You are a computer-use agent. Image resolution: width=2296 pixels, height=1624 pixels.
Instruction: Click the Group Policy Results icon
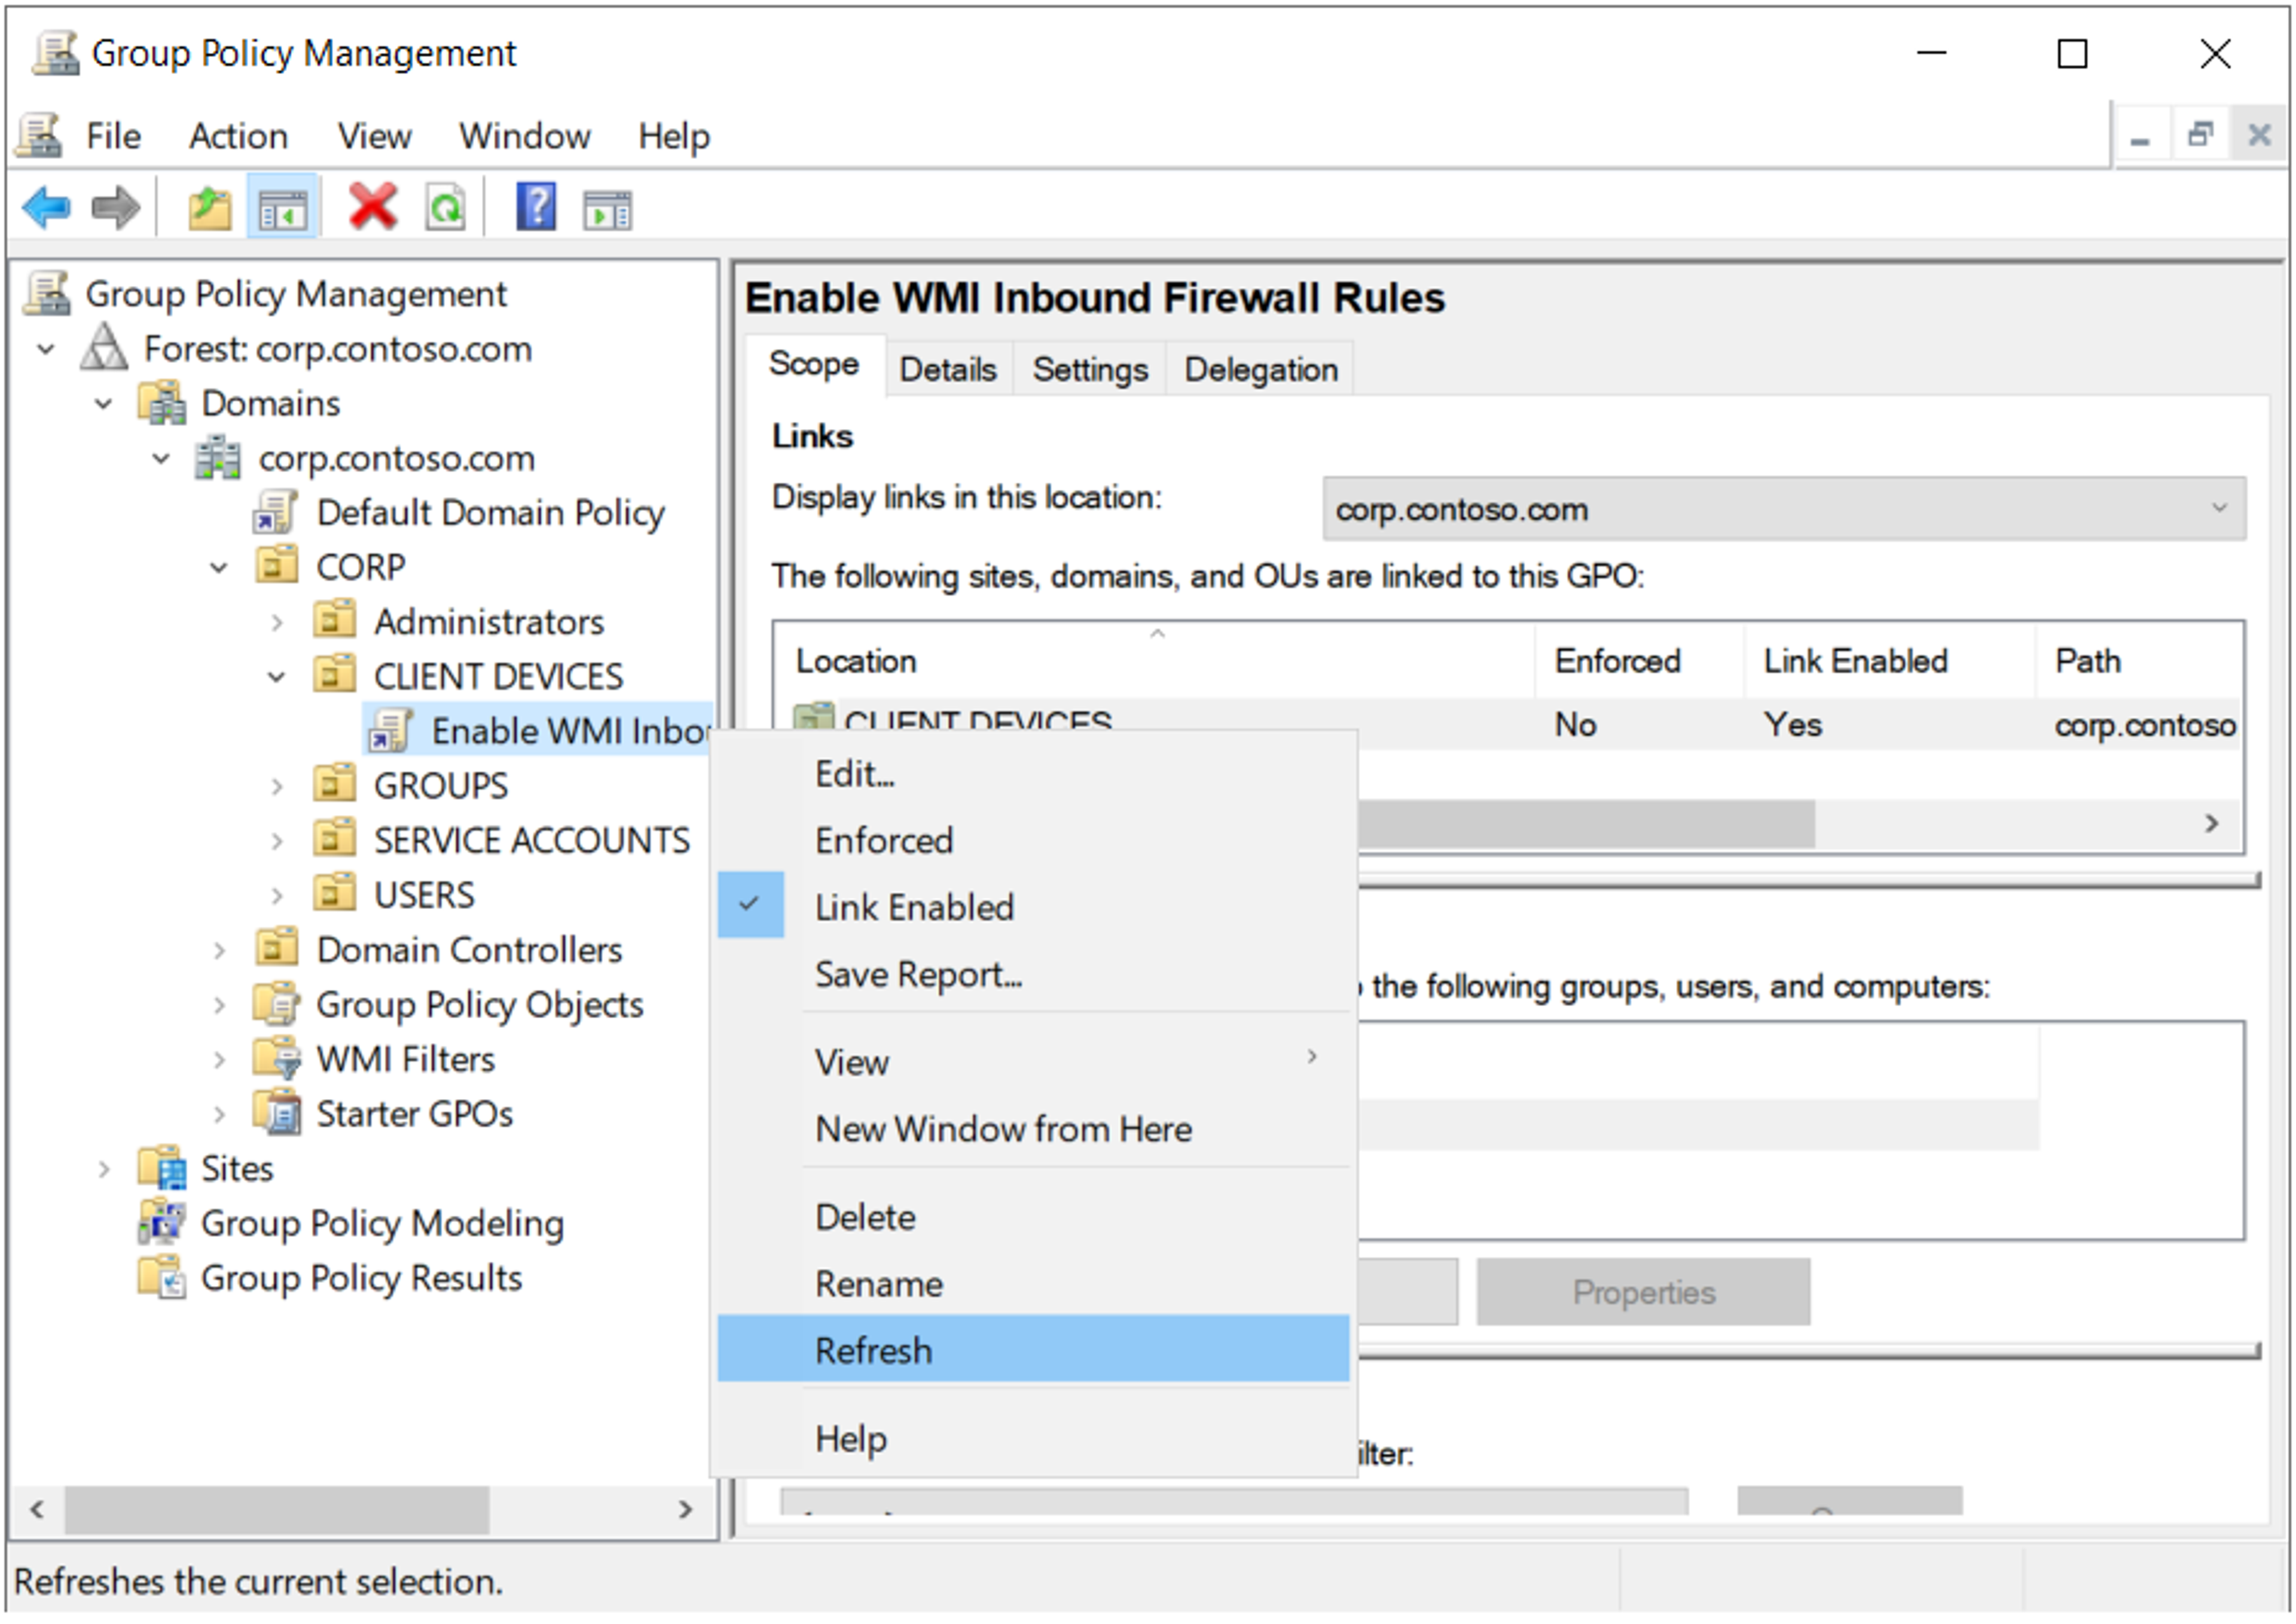point(163,1277)
